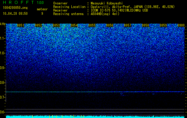Click the 0.8 kHz axis label
Screen dimensions: 187x118
[x=3, y=83]
